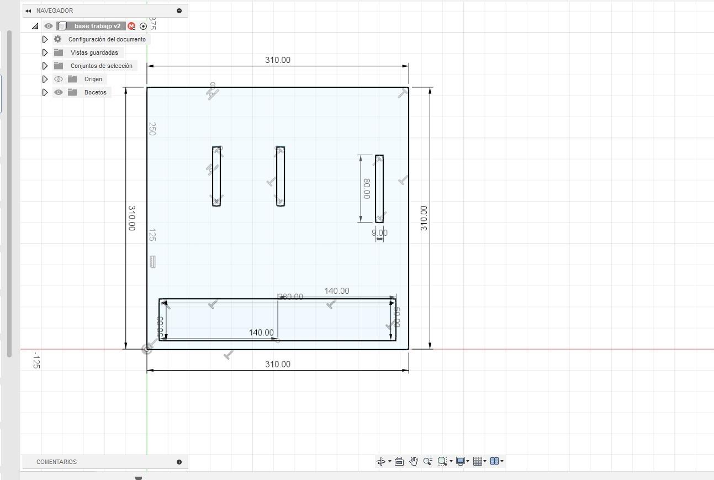
Task: Open Display Settings monitor icon
Action: 460,461
